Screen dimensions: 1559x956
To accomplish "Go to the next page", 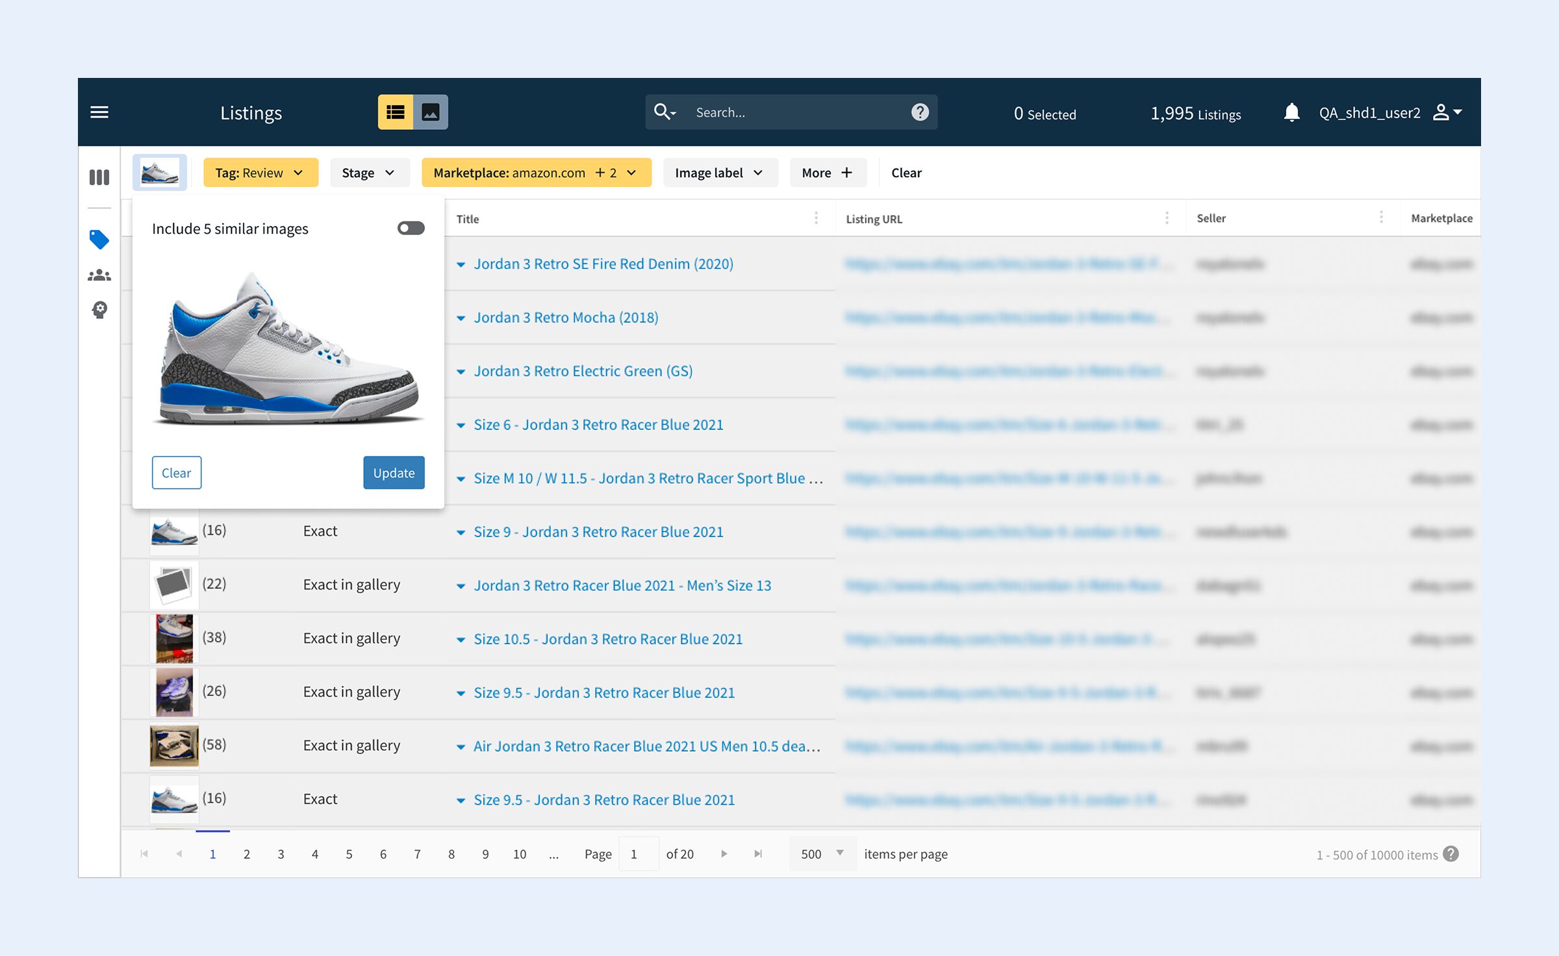I will pyautogui.click(x=724, y=853).
